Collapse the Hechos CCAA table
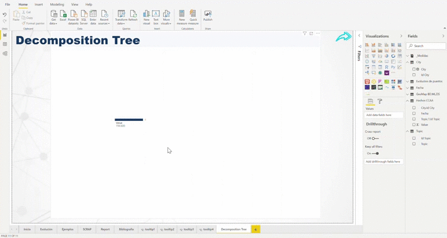This screenshot has height=238, width=447. click(408, 101)
